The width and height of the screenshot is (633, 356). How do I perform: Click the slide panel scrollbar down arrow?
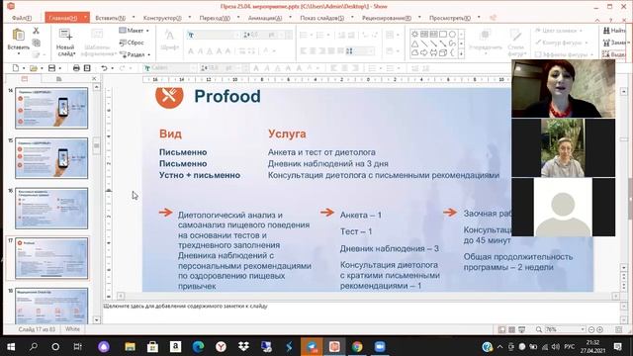click(x=96, y=320)
